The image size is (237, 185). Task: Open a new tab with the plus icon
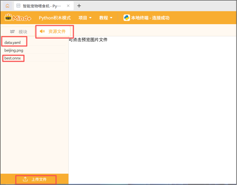point(79,6)
